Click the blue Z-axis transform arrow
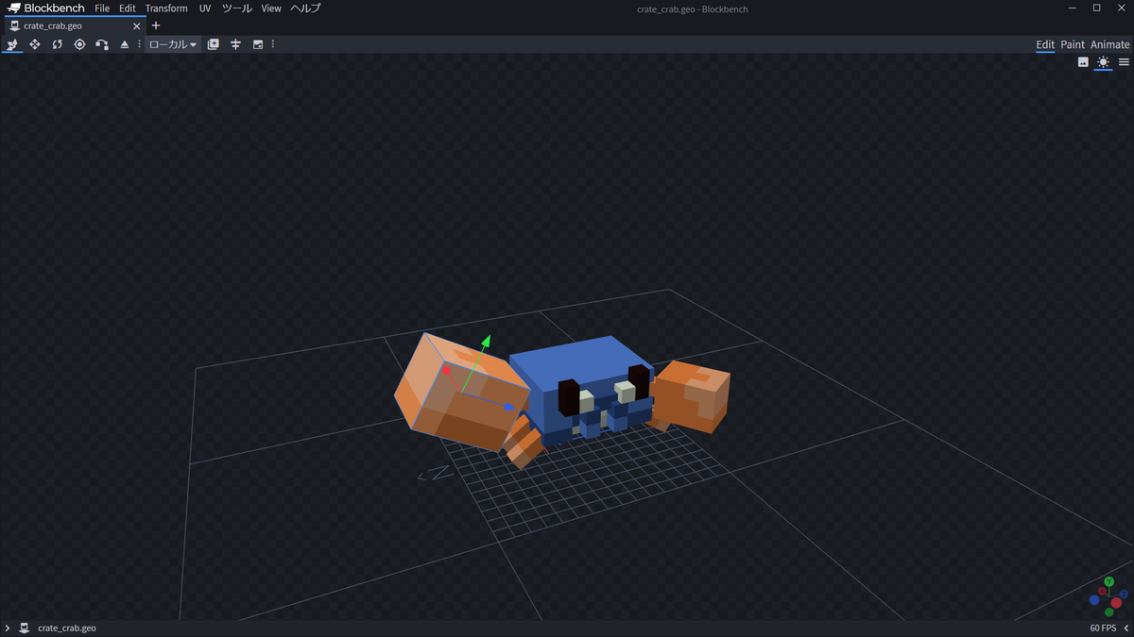 pos(509,407)
